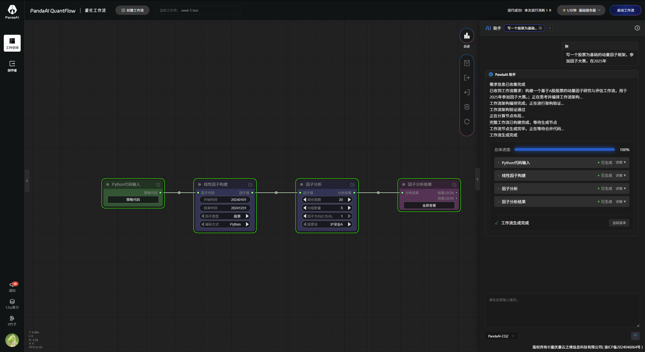The width and height of the screenshot is (645, 352).
Task: Click the save workflow icon in canvas toolbar
Action: [467, 63]
